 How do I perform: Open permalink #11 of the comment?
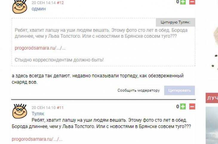point(60,107)
